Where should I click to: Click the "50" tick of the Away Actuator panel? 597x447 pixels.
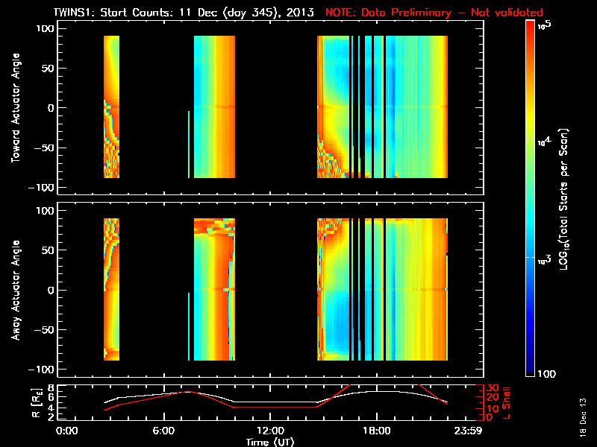point(48,250)
